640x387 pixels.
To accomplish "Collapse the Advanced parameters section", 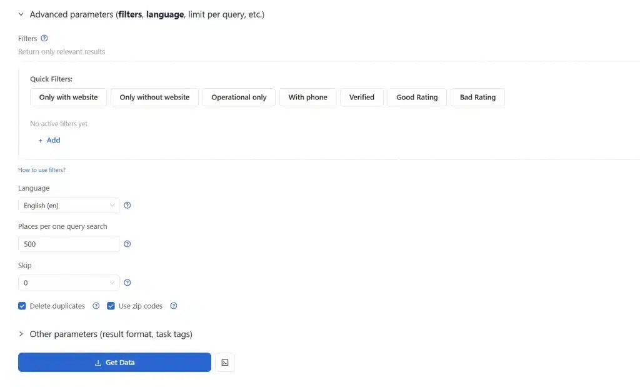I will [x=21, y=14].
